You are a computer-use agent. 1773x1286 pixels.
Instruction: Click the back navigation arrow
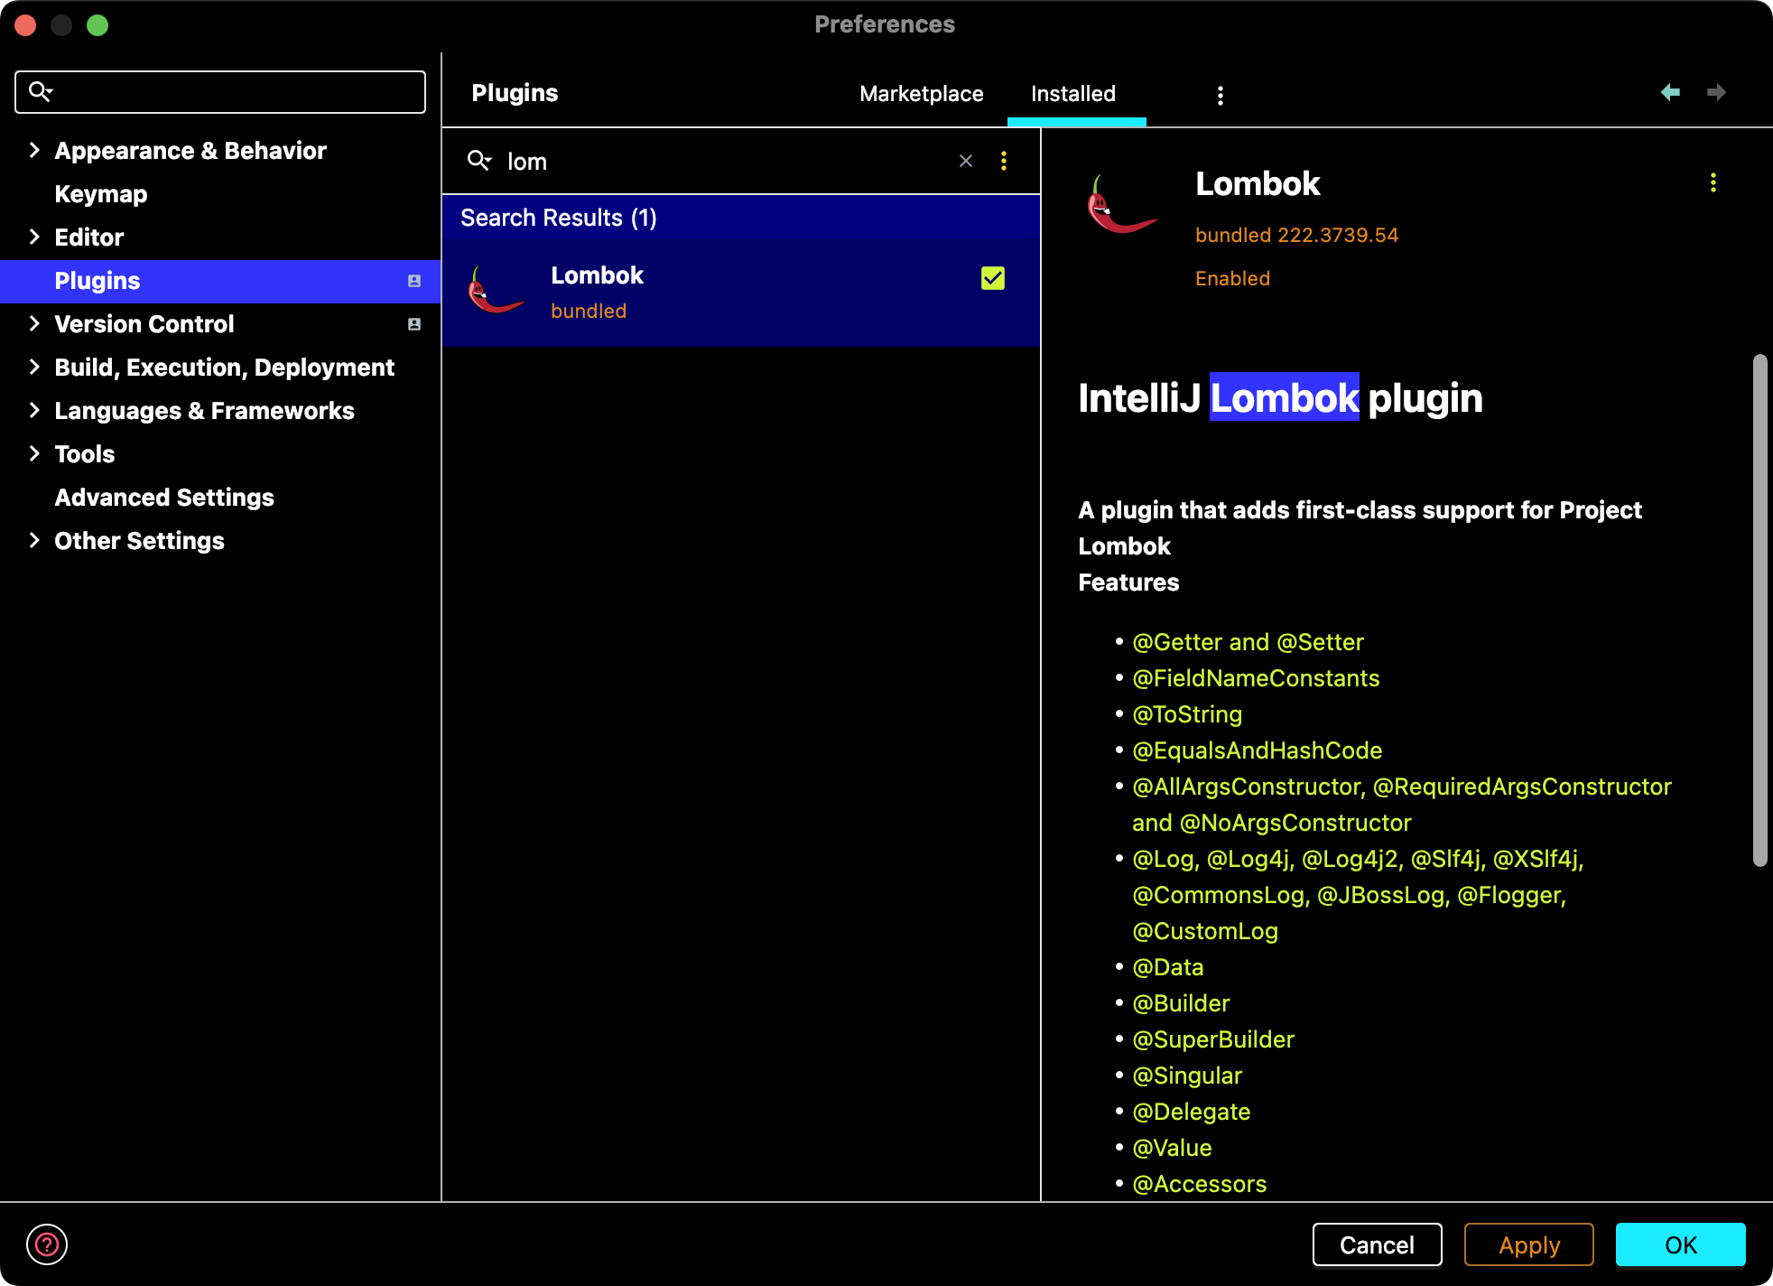coord(1670,92)
